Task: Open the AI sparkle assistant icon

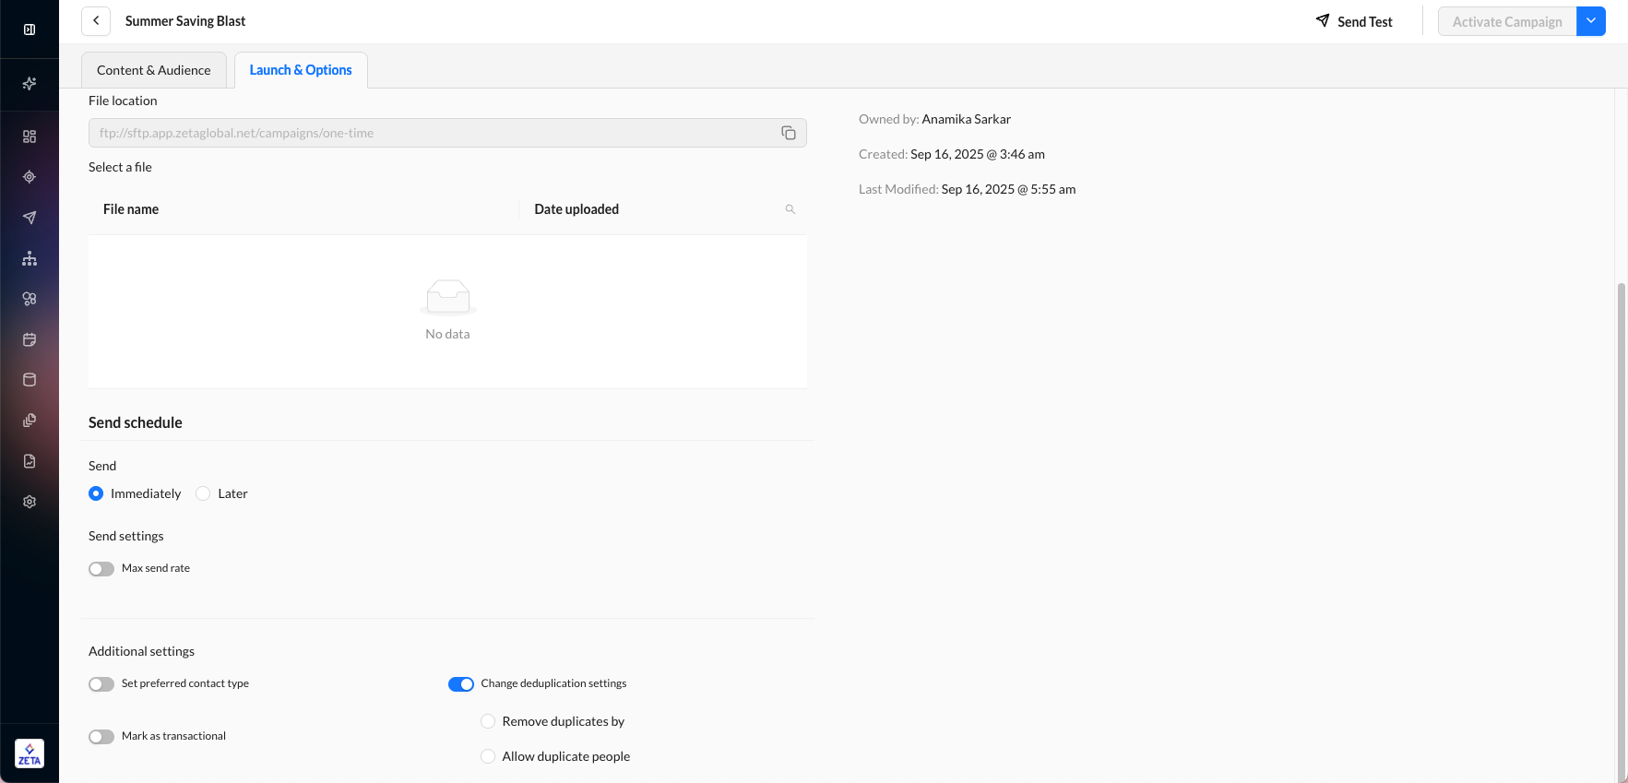Action: click(x=30, y=84)
